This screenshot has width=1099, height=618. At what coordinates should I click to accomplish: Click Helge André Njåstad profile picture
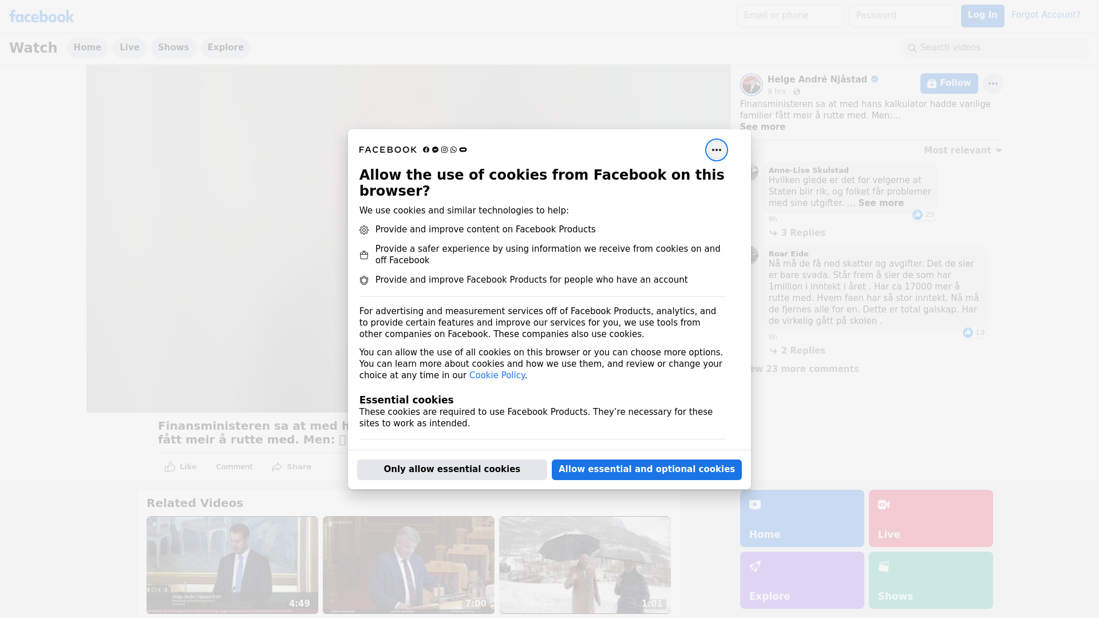click(751, 85)
